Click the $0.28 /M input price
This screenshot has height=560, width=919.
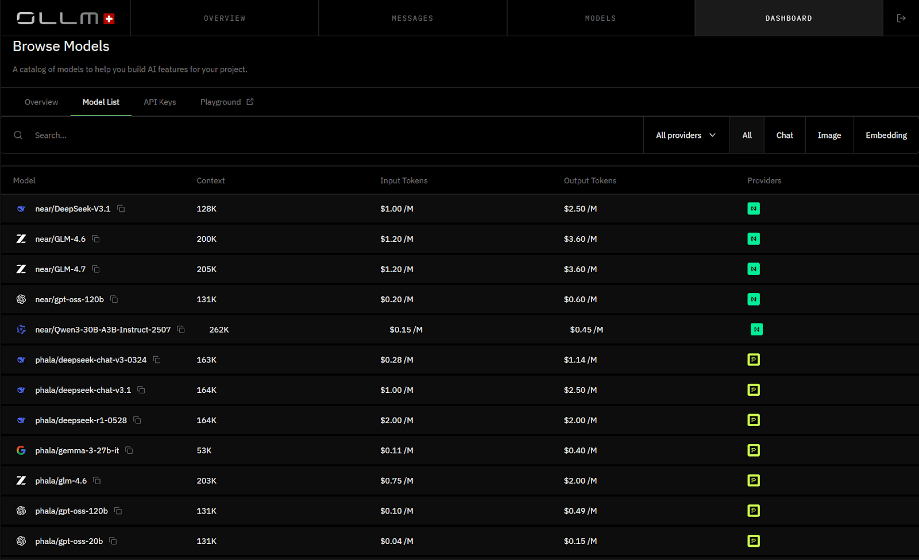(x=397, y=360)
